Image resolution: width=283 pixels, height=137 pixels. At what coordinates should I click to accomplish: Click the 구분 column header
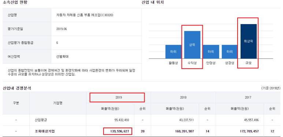coord(16,103)
